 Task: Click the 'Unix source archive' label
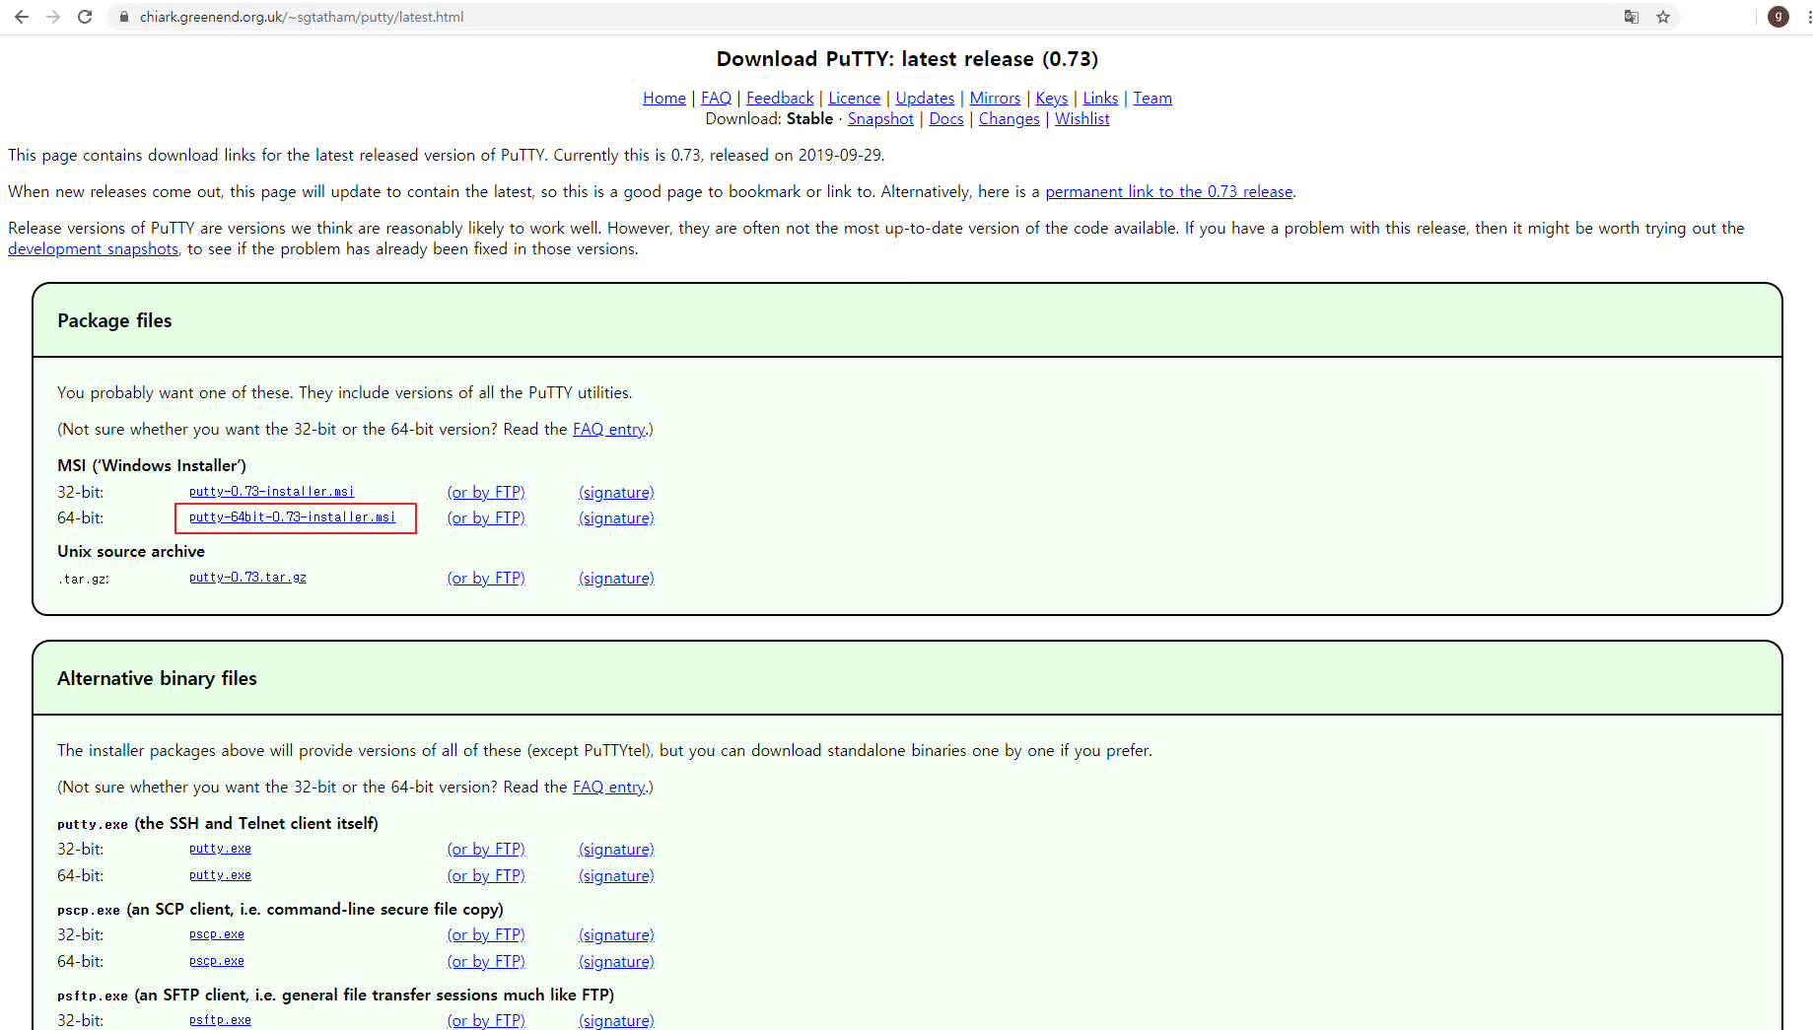(x=131, y=551)
